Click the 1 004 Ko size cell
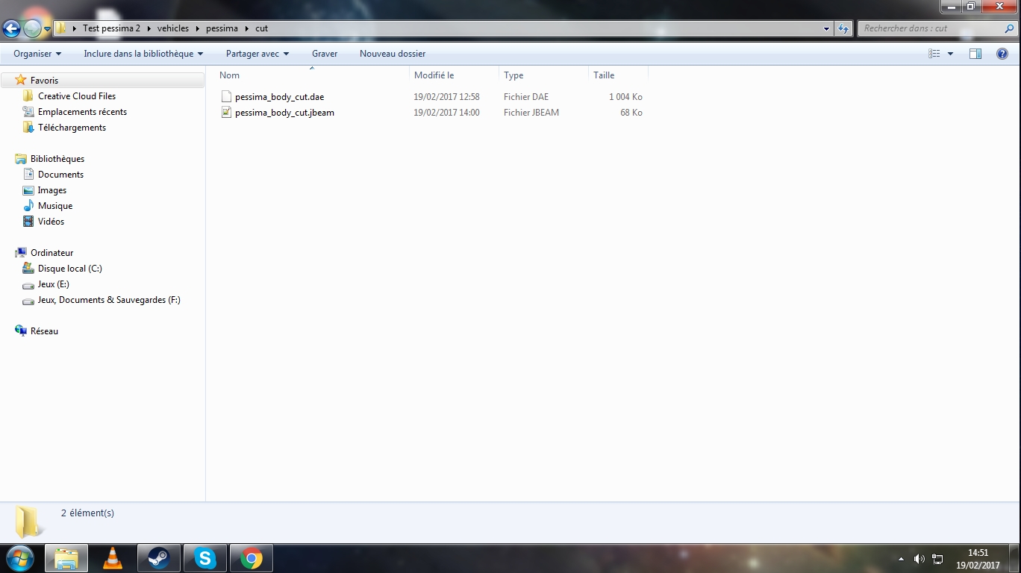 coord(625,97)
